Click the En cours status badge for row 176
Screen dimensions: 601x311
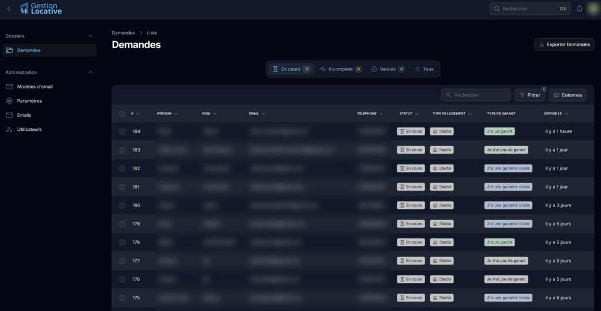click(411, 279)
